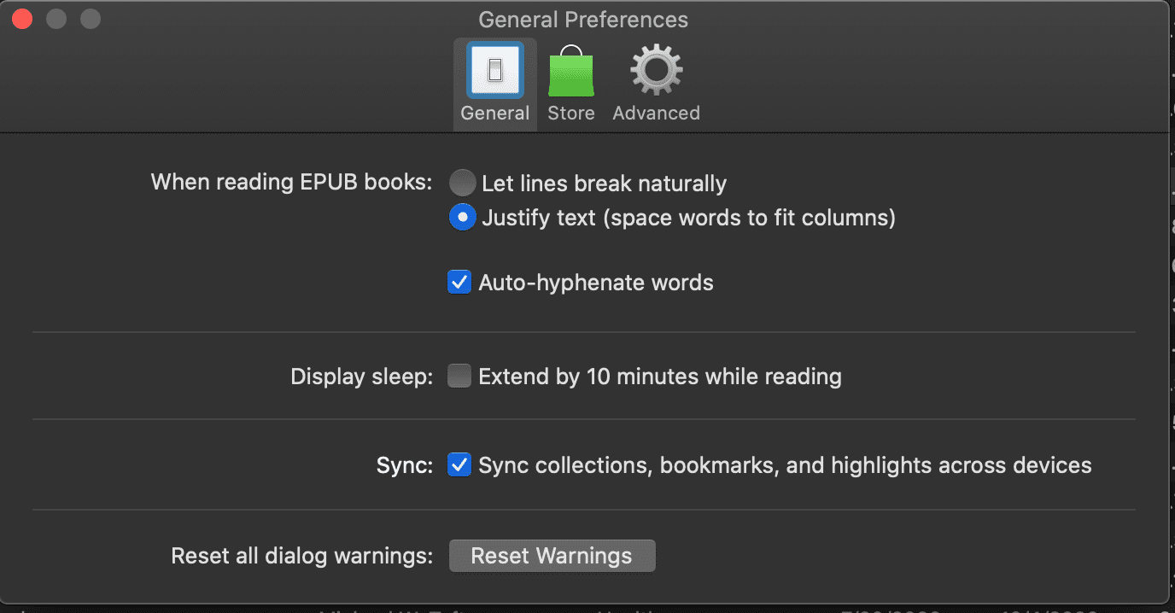The height and width of the screenshot is (613, 1175).
Task: Click the "General Preferences" window title
Action: (x=583, y=20)
